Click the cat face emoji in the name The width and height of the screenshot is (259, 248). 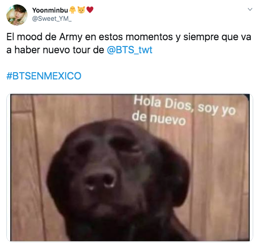pyautogui.click(x=81, y=10)
